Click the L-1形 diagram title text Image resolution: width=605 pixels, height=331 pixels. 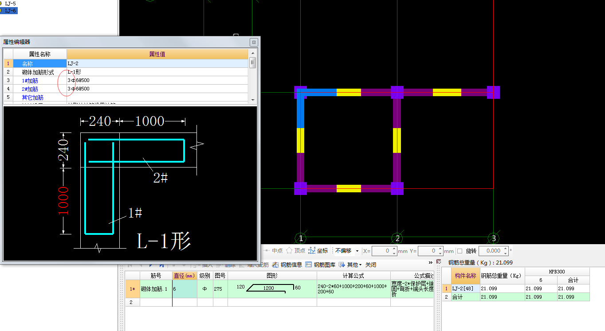164,241
